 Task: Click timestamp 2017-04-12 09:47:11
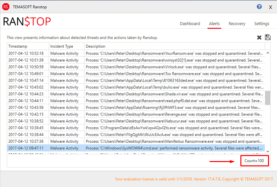26,148
